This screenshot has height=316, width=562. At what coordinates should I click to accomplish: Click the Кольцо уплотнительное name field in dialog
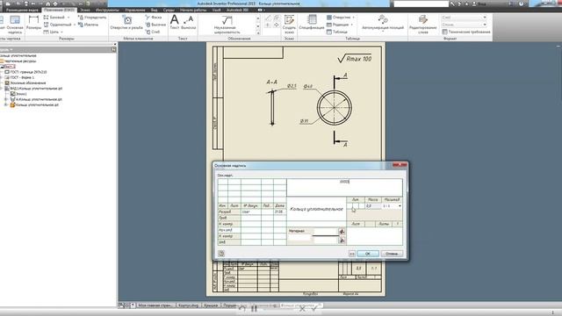316,209
